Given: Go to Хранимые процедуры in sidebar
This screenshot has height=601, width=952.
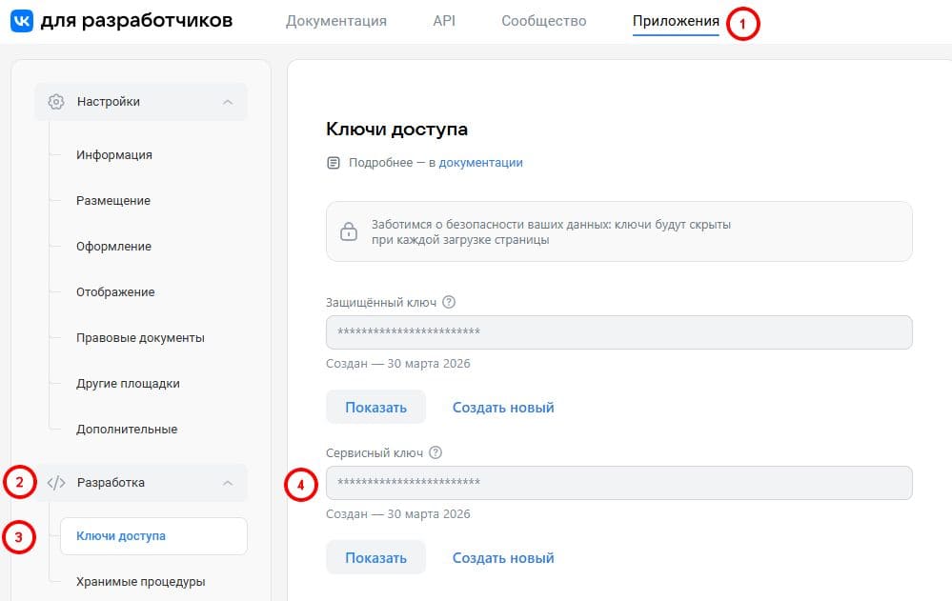Looking at the screenshot, I should pyautogui.click(x=140, y=582).
